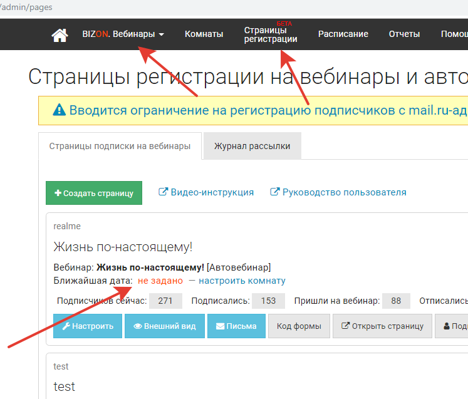This screenshot has width=468, height=399.
Task: Open the Видео-инструкция external link
Action: (x=206, y=192)
